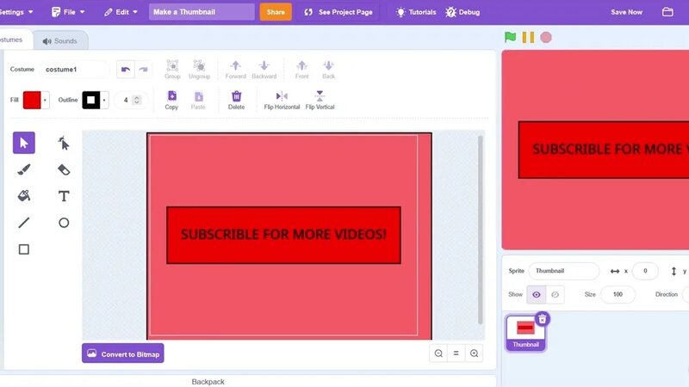This screenshot has width=689, height=387.
Task: Send selection Backward one layer
Action: (x=264, y=70)
